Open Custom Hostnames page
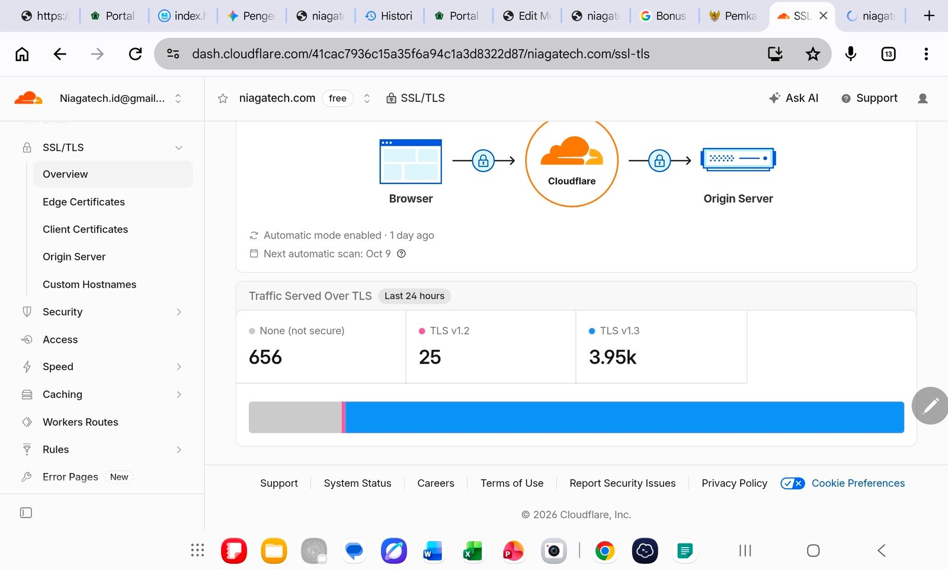Viewport: 948px width, 569px height. click(x=89, y=284)
